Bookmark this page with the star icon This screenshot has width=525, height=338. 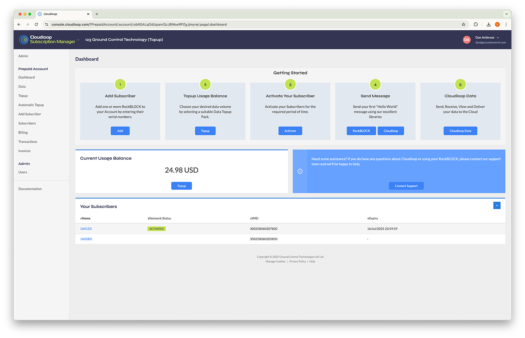pyautogui.click(x=463, y=24)
